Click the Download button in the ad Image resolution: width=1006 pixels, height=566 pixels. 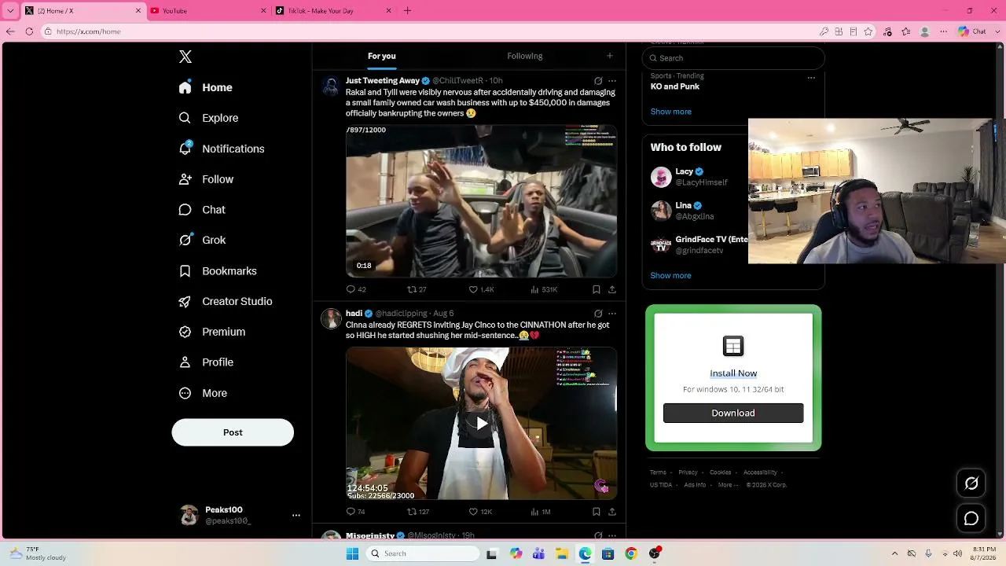pos(733,413)
